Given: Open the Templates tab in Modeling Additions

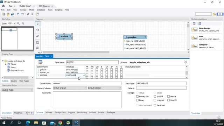Looking at the screenshot, I should coord(196,113).
